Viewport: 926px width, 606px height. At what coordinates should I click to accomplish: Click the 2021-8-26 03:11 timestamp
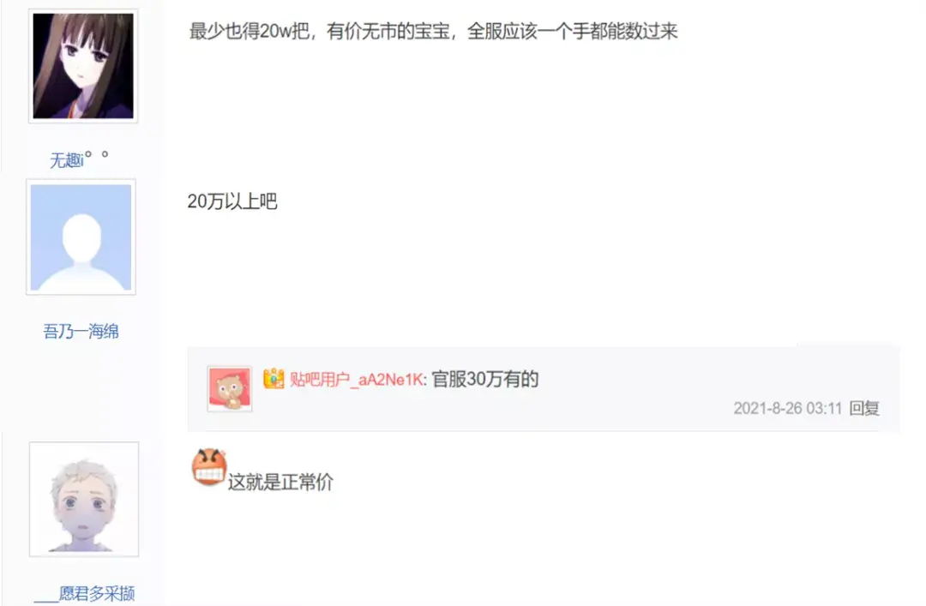coord(787,408)
